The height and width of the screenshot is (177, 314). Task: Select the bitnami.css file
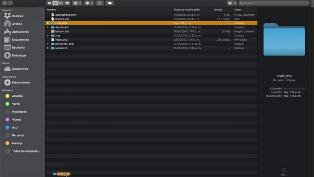point(151,19)
